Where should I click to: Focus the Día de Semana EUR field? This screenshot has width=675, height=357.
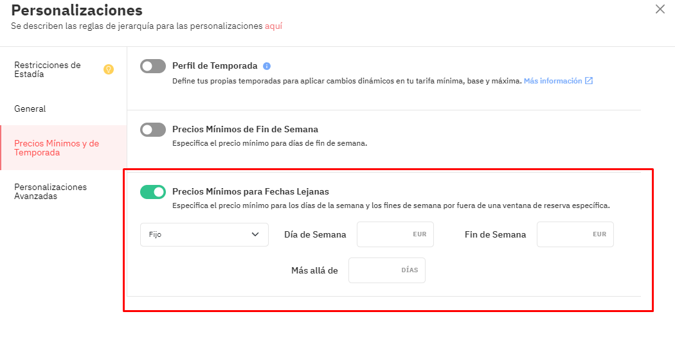[395, 234]
